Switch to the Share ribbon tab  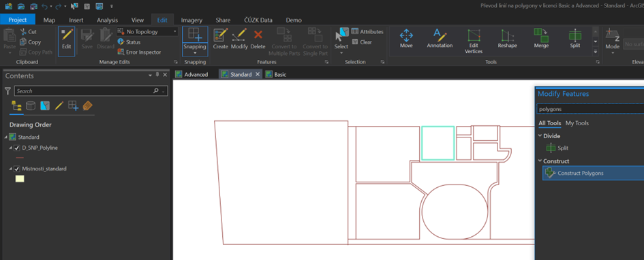pos(223,20)
